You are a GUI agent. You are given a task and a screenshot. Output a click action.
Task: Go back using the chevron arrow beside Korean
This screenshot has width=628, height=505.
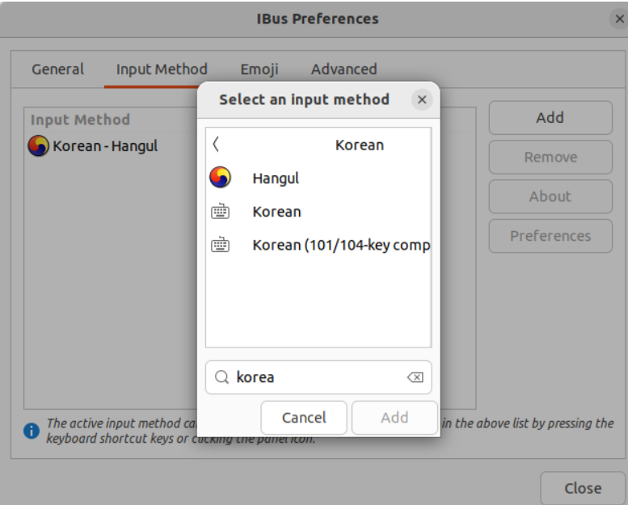[216, 144]
